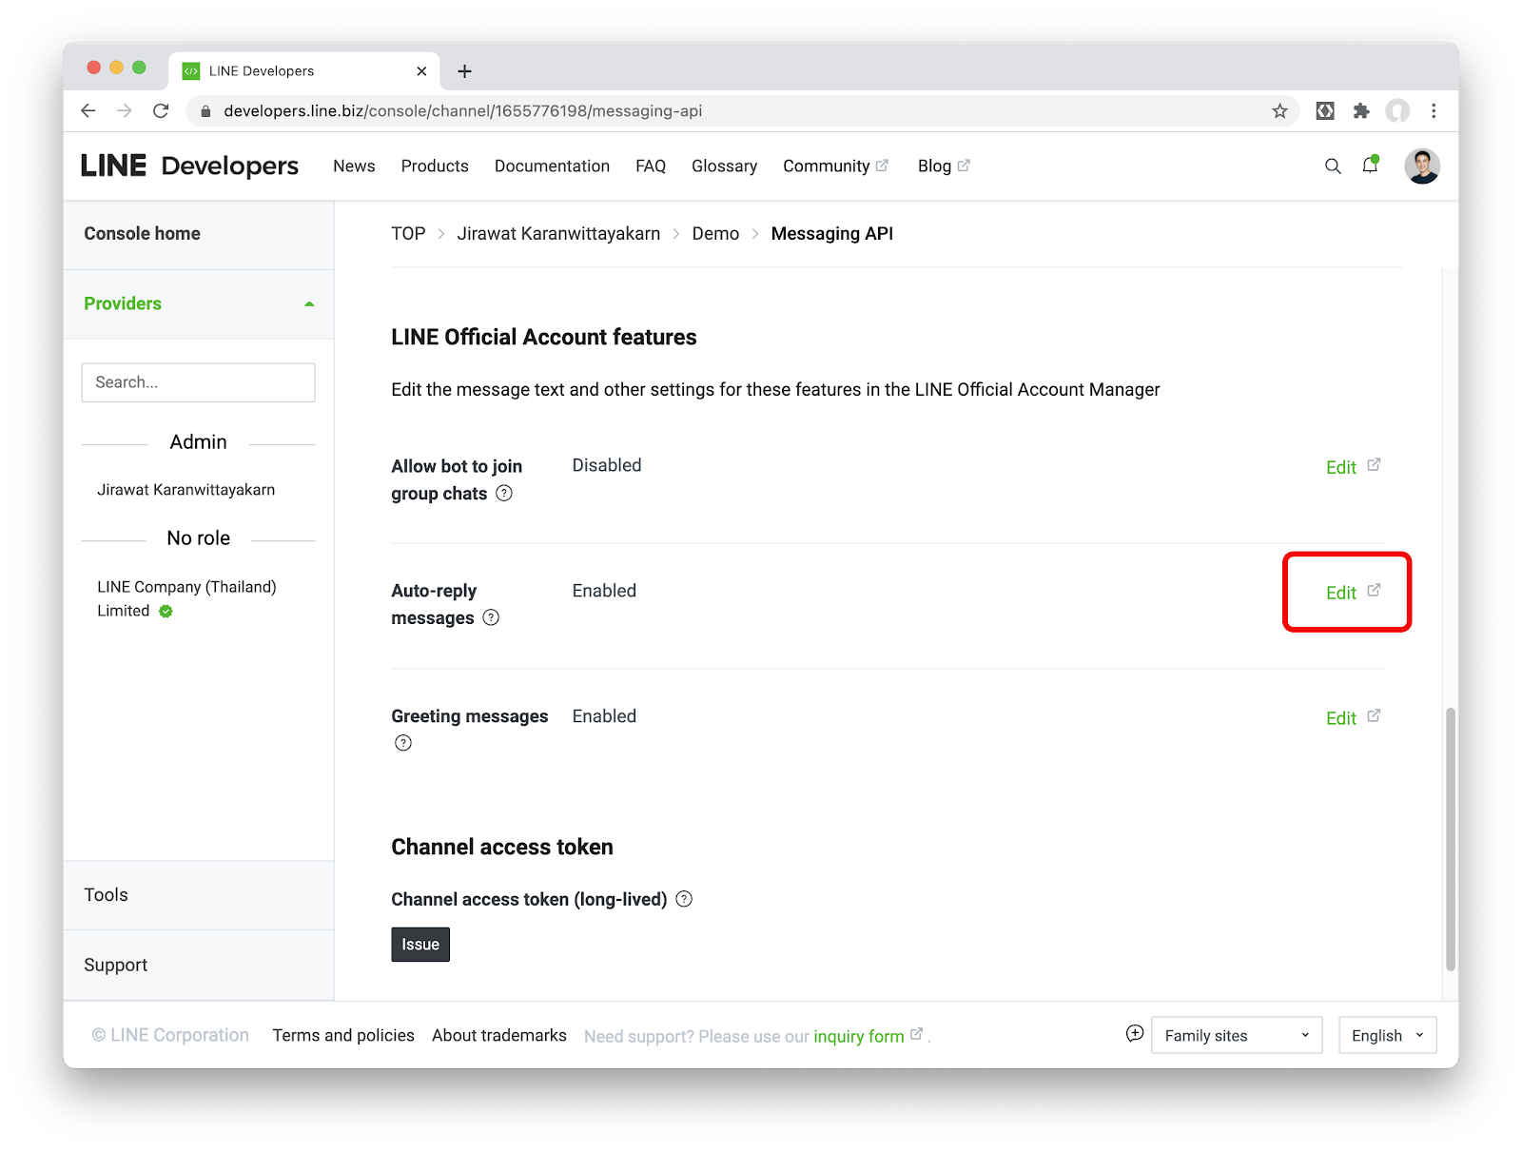Viewport: 1522px width, 1152px height.
Task: Open Support in the sidebar
Action: [116, 966]
